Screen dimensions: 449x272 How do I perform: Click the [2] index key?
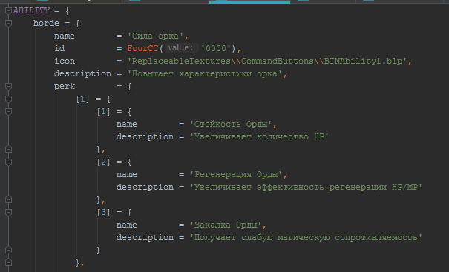coord(103,162)
